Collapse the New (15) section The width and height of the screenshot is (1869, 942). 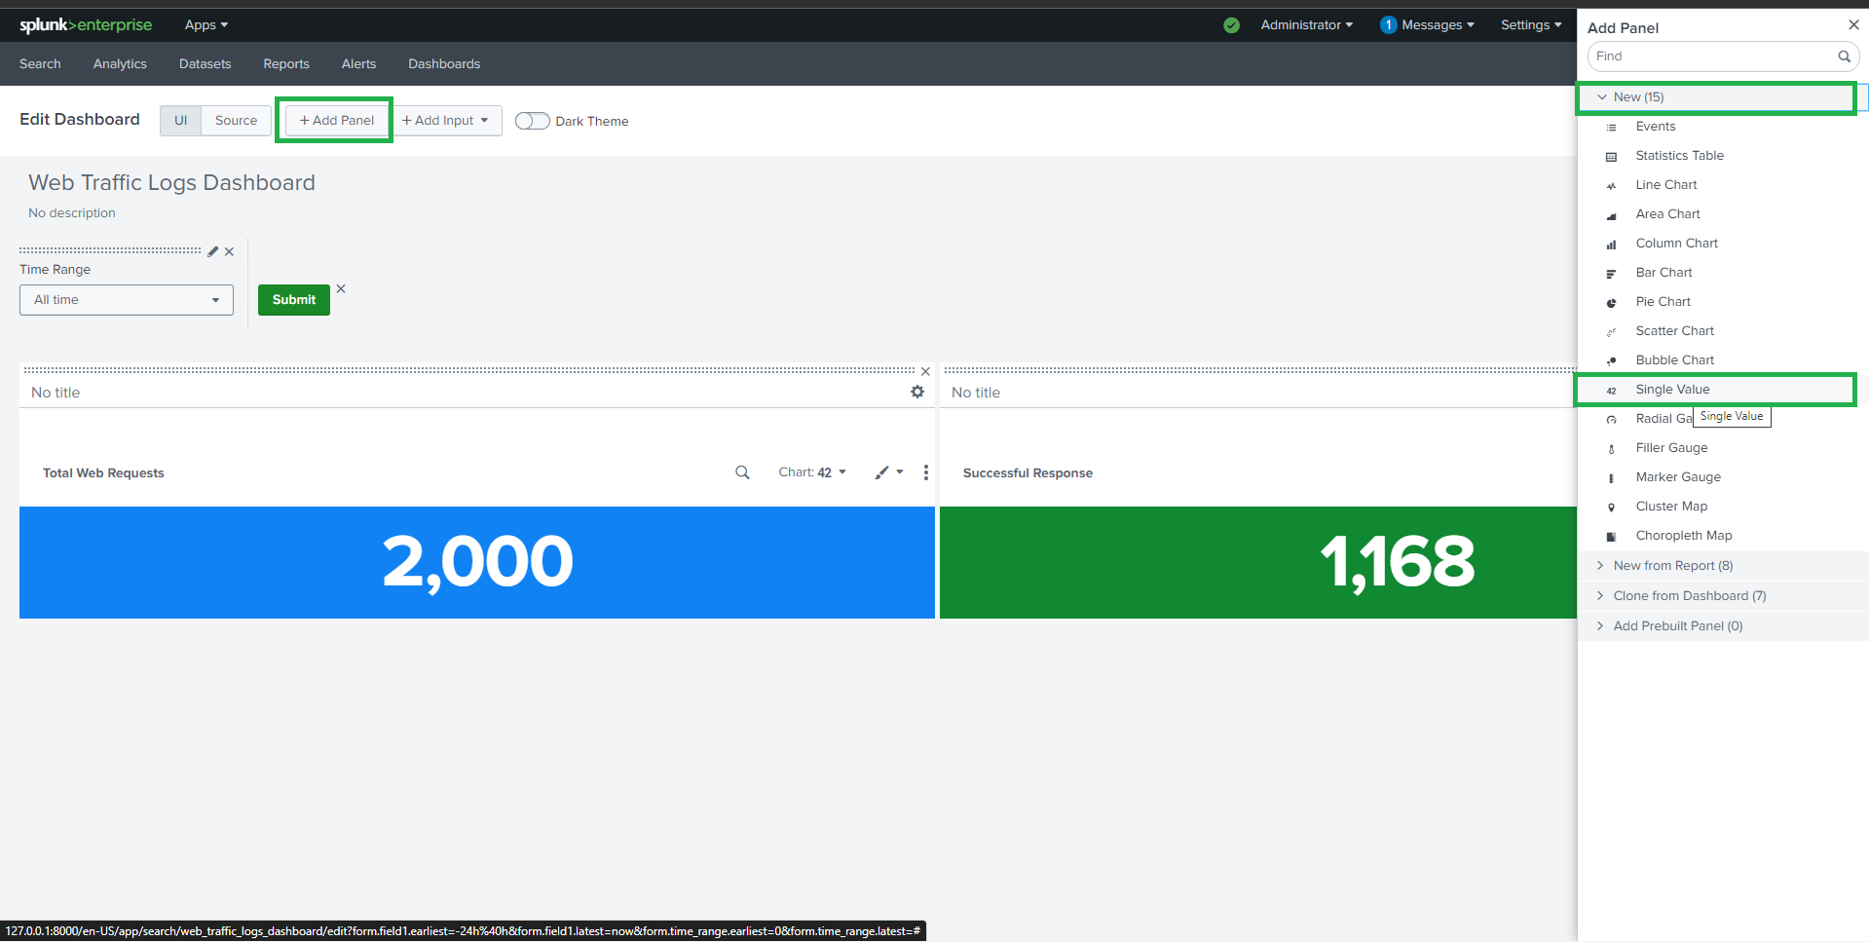tap(1716, 97)
